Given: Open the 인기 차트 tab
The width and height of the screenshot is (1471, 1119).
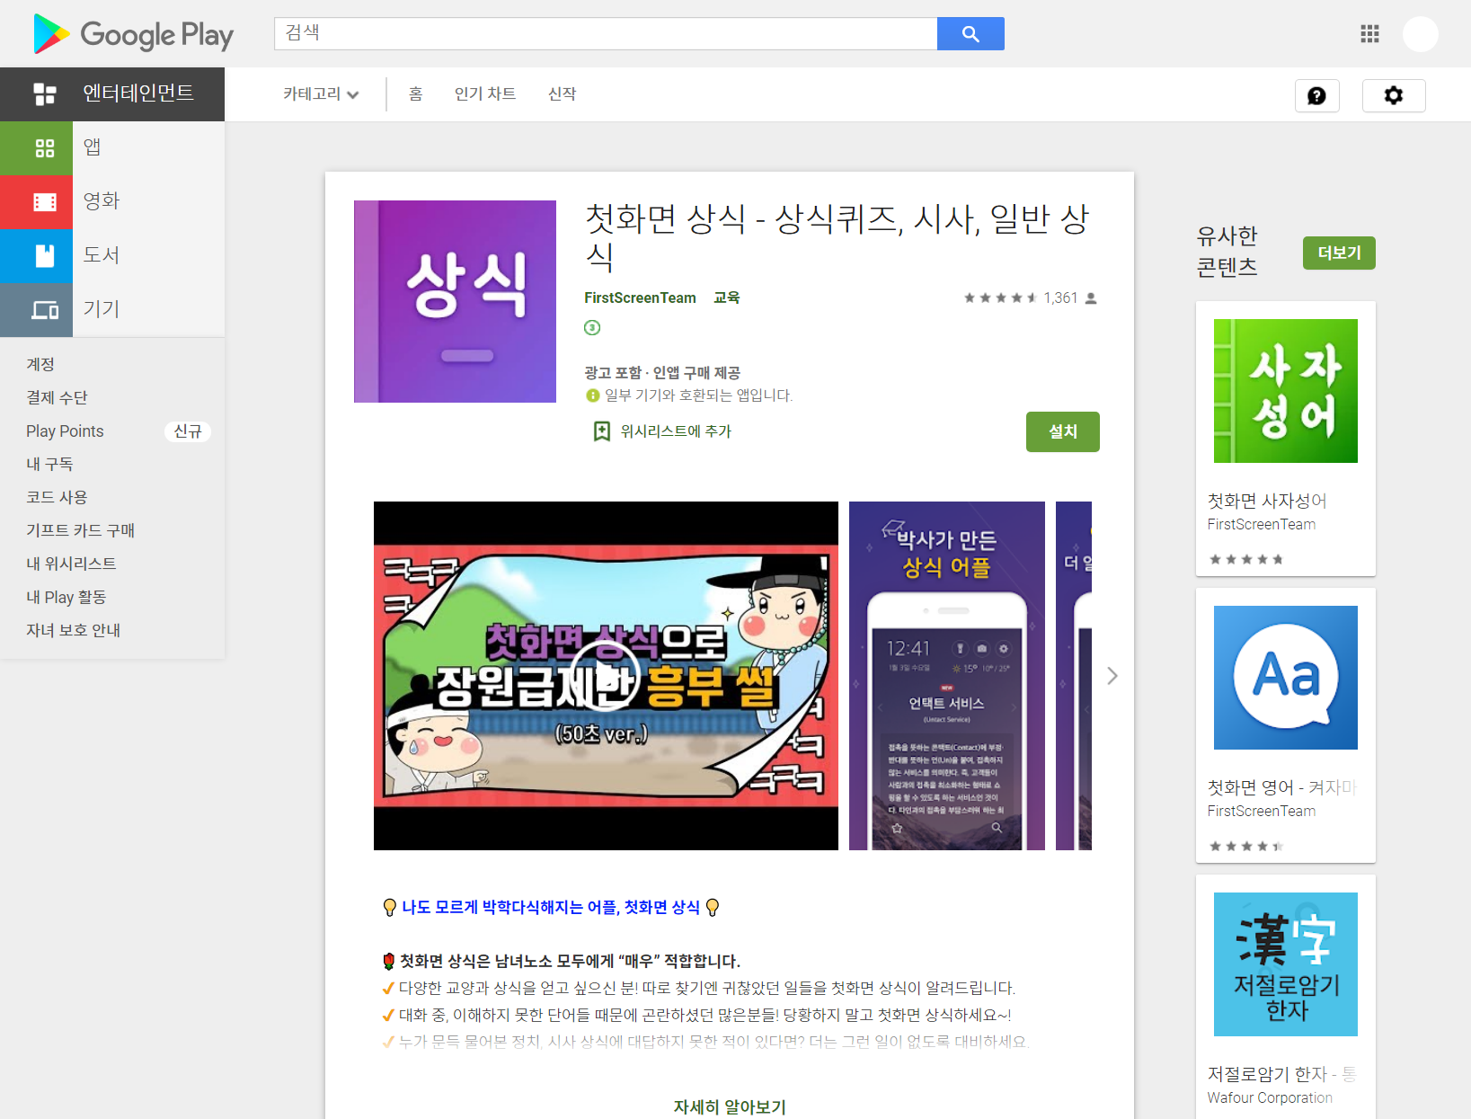Looking at the screenshot, I should [x=485, y=93].
